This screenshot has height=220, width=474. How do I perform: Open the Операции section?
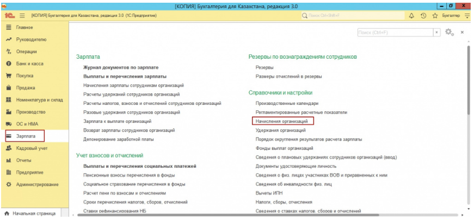(x=26, y=52)
